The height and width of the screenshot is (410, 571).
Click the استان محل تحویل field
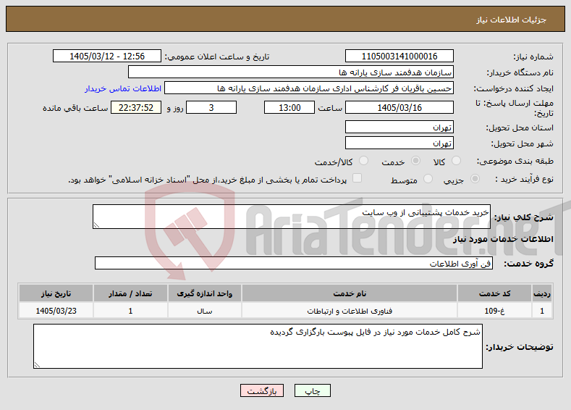click(399, 127)
